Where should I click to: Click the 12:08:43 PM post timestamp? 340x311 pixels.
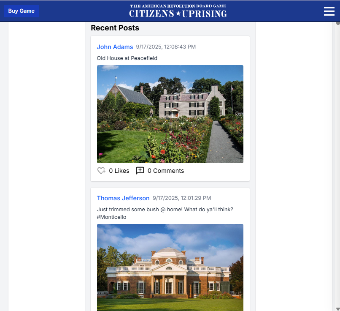(166, 47)
